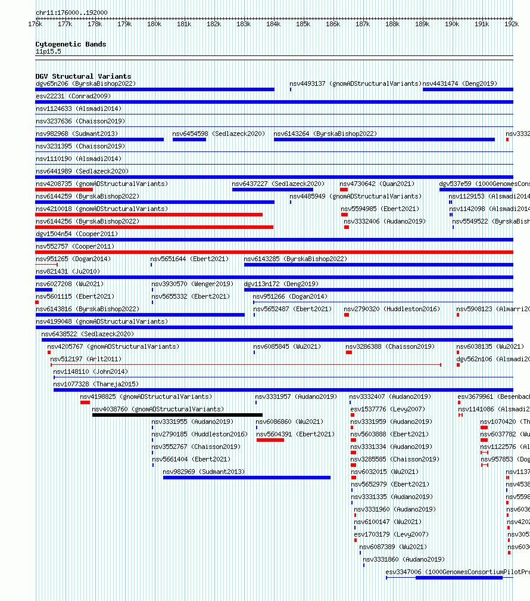
Task: Select nsv5601115 (Ebert2021) label
Action: click(75, 297)
